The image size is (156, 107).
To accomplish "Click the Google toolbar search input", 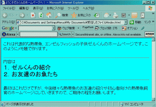I will (37, 28).
